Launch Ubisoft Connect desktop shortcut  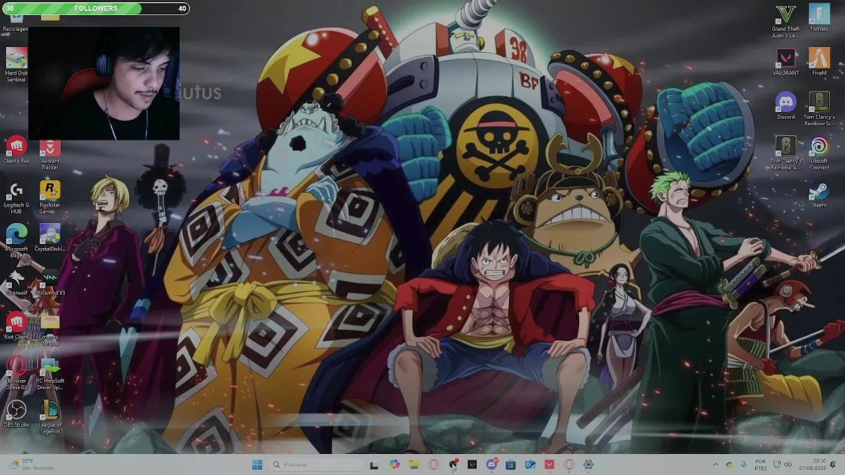click(819, 153)
